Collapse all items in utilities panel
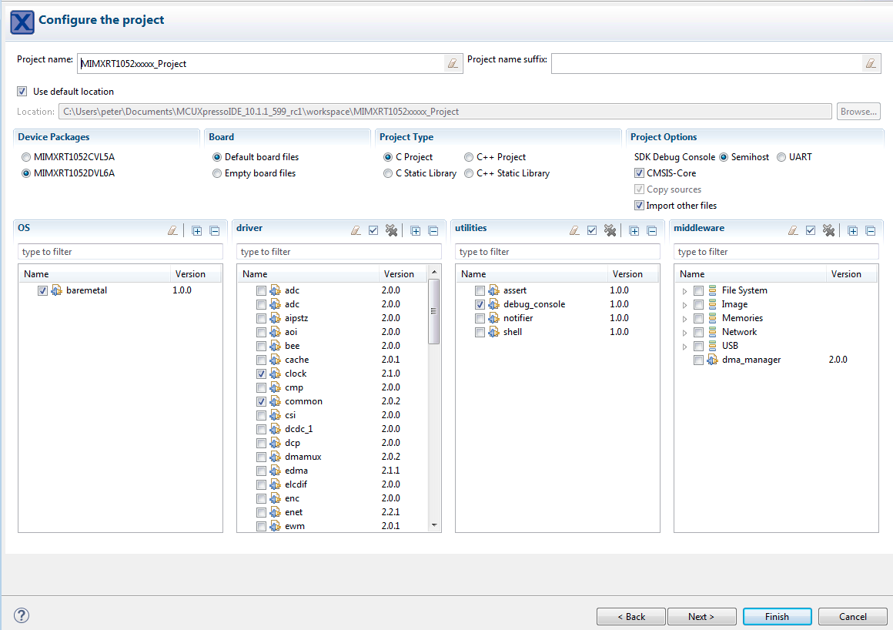Screen dimensions: 893x630 [x=652, y=231]
